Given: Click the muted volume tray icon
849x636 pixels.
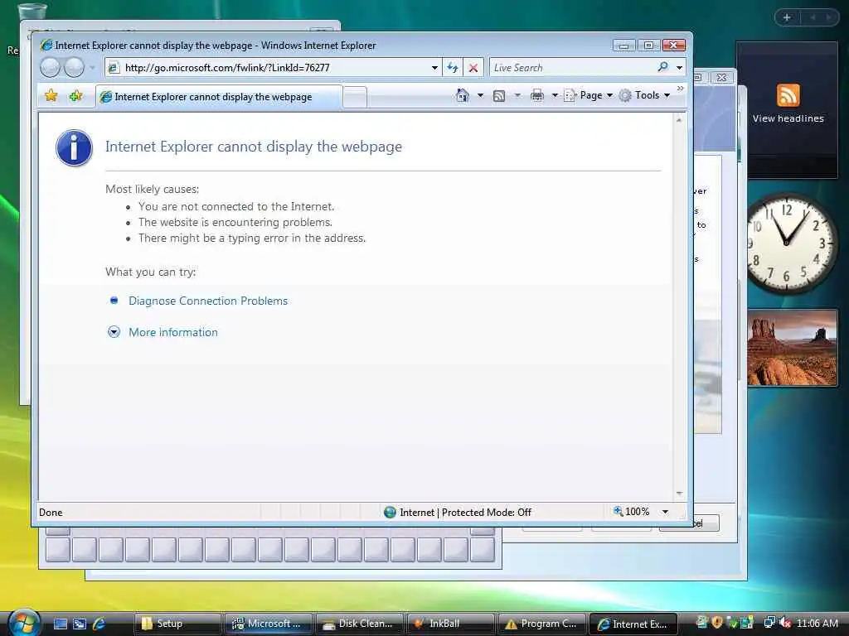Looking at the screenshot, I should [784, 623].
